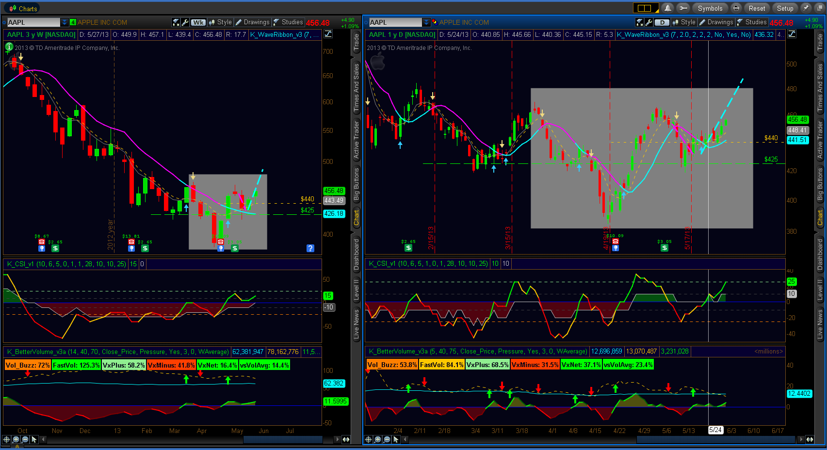Expand the right chart symbol dropdown arrow
This screenshot has width=827, height=450.
coord(426,22)
